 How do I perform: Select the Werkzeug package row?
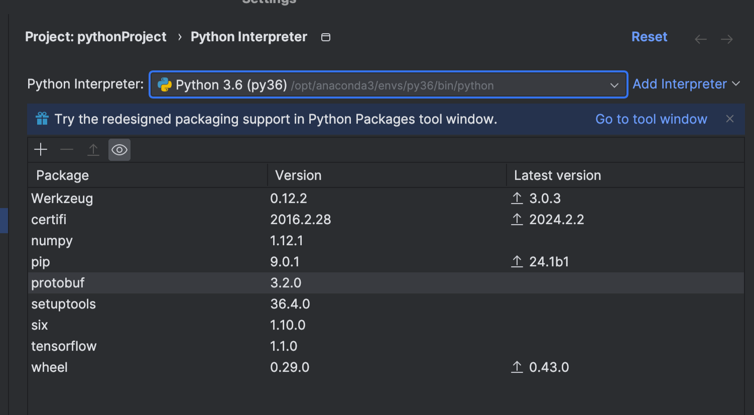[x=62, y=198]
